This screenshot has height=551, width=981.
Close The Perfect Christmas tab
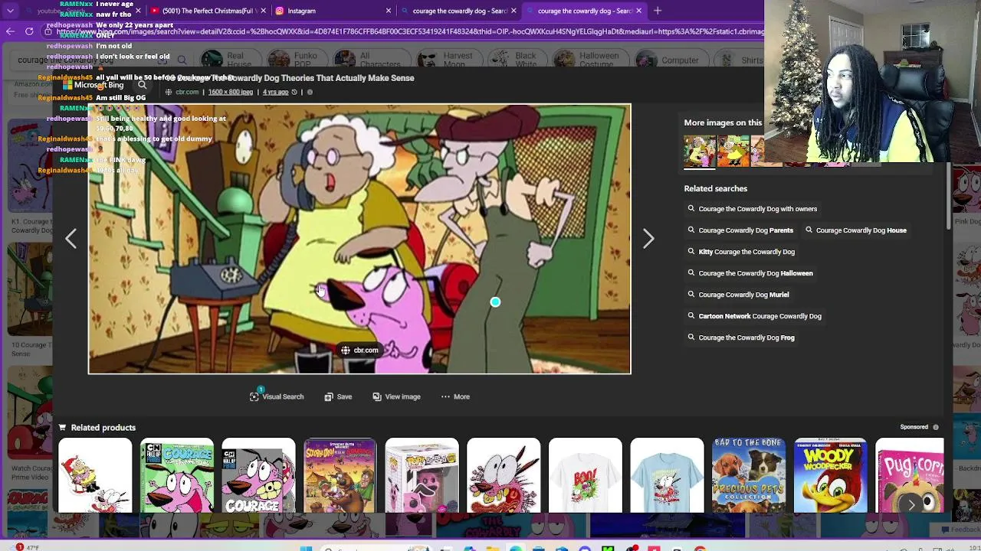click(x=264, y=11)
